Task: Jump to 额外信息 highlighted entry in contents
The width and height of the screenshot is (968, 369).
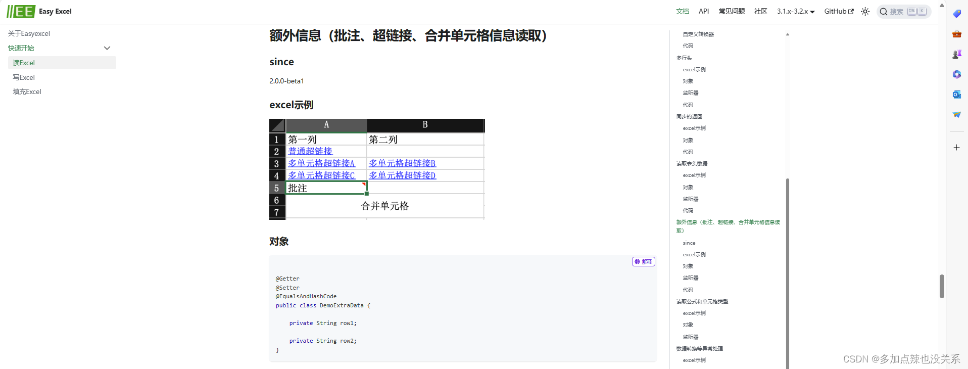Action: pos(728,226)
